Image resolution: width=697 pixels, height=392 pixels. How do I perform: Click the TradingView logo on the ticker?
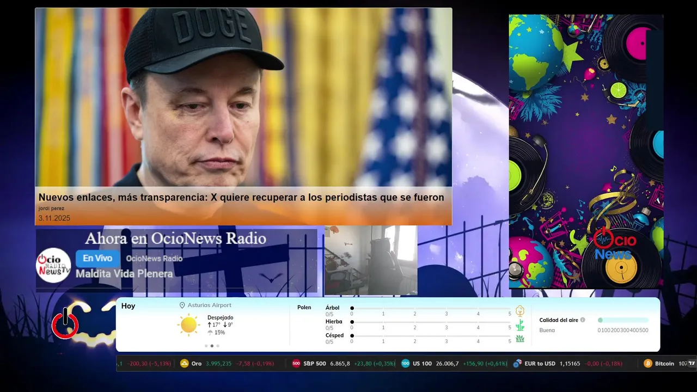tap(692, 363)
